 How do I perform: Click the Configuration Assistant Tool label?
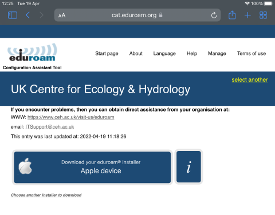[x=32, y=67]
